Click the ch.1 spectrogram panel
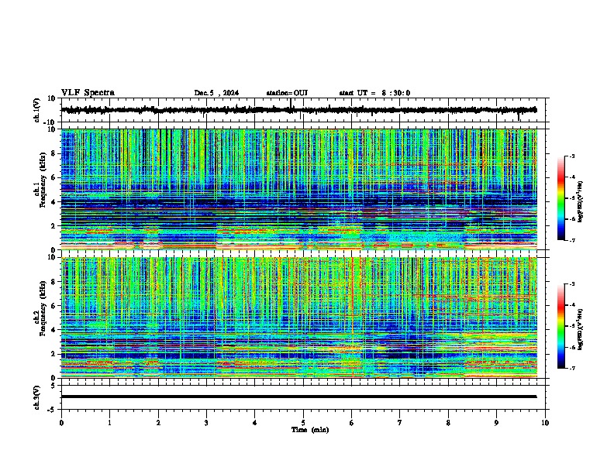 coord(299,189)
